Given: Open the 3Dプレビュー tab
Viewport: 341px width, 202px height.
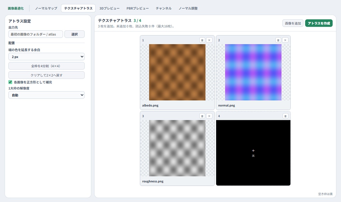Looking at the screenshot, I should coord(109,8).
